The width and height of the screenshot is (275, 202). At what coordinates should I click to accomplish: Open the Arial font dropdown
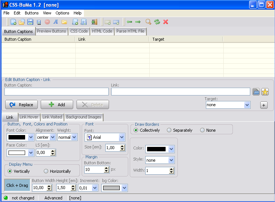click(x=122, y=137)
